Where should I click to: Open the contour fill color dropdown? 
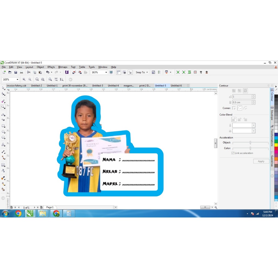[x=254, y=131]
